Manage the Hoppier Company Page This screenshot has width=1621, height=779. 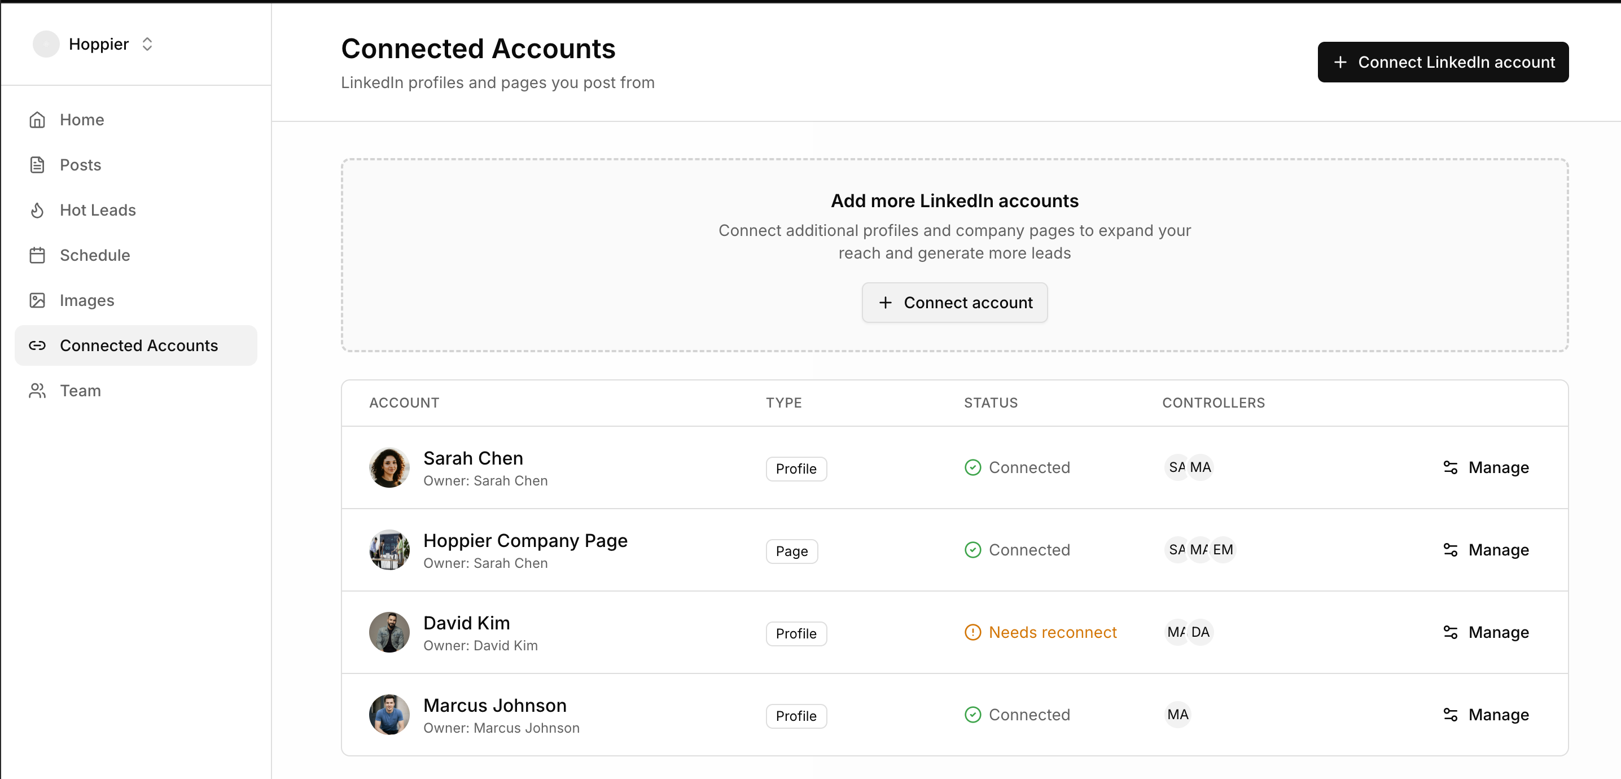(x=1485, y=550)
